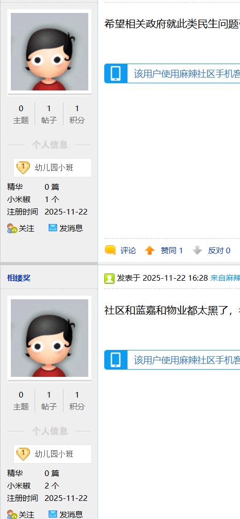Click the mobile phone icon in first post

pos(116,73)
